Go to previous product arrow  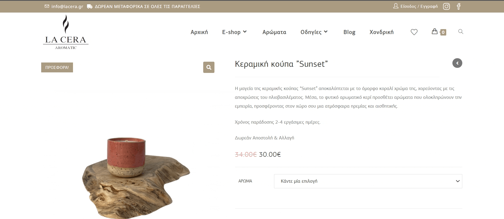point(457,63)
